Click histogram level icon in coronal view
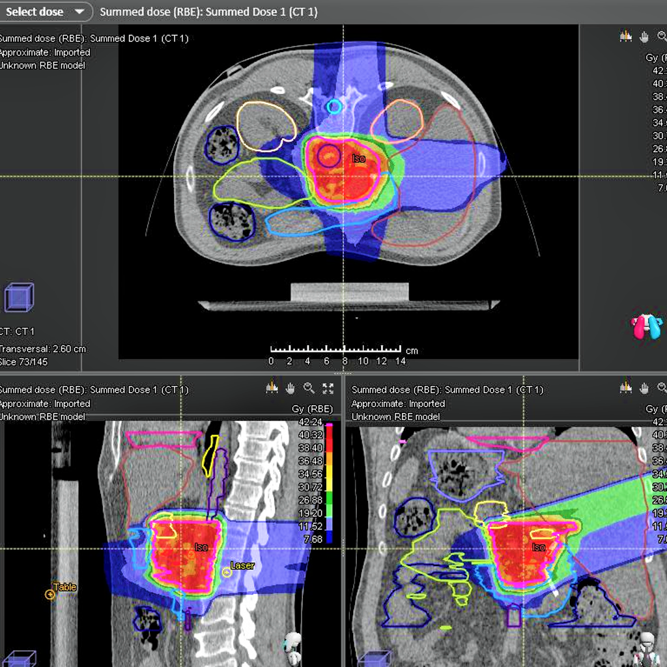 (626, 388)
